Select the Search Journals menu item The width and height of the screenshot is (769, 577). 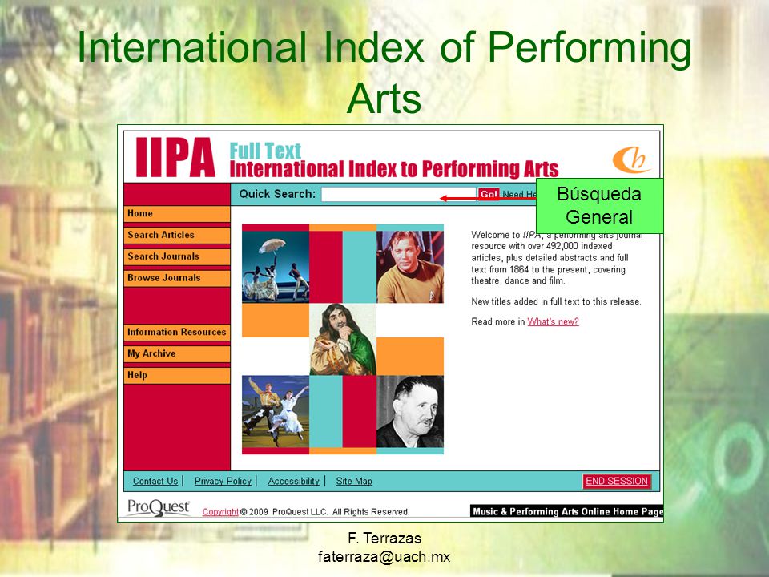click(176, 256)
